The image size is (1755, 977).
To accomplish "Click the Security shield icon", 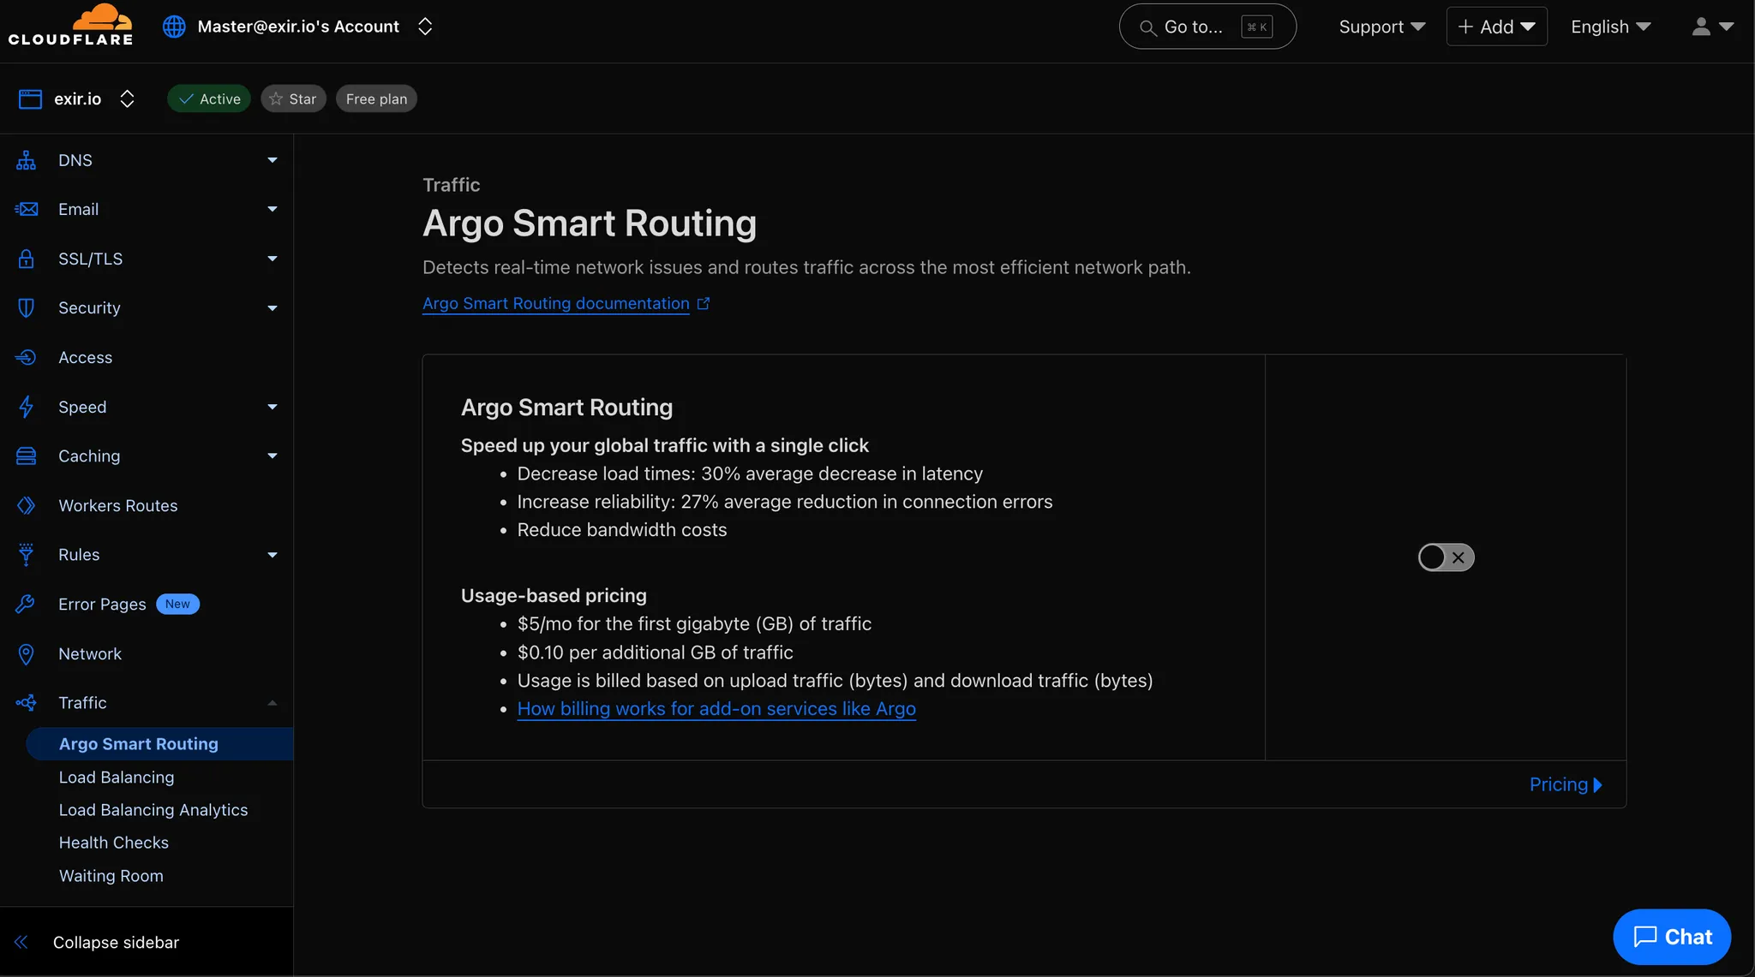I will coord(27,308).
